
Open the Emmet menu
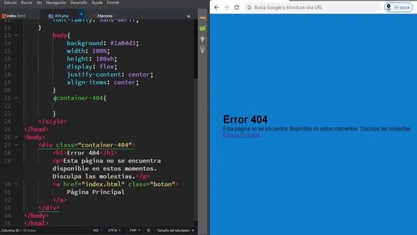coord(113,3)
